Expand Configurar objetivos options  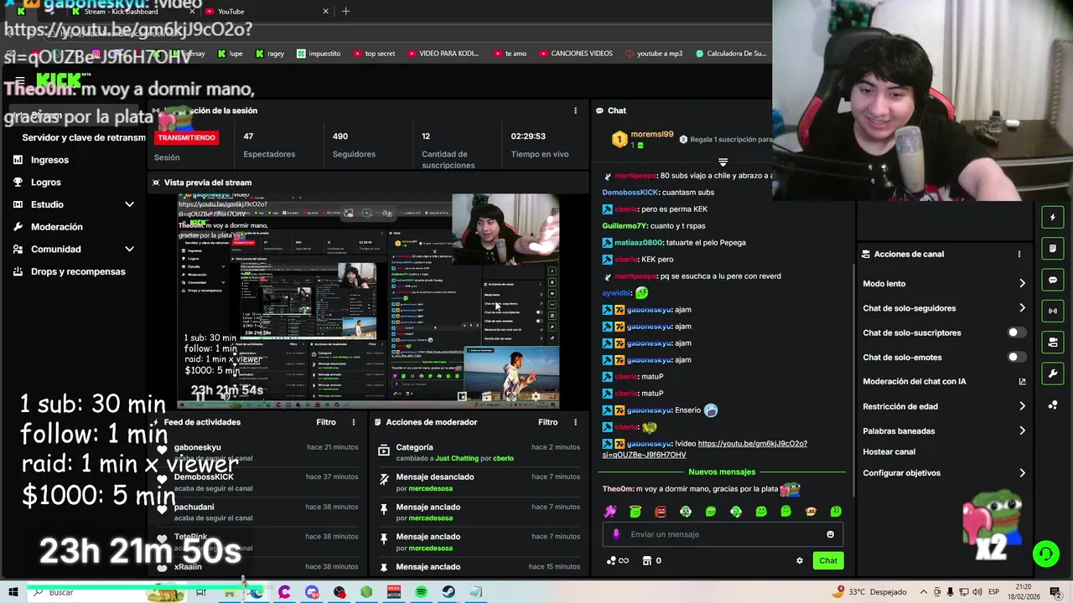(x=1022, y=473)
